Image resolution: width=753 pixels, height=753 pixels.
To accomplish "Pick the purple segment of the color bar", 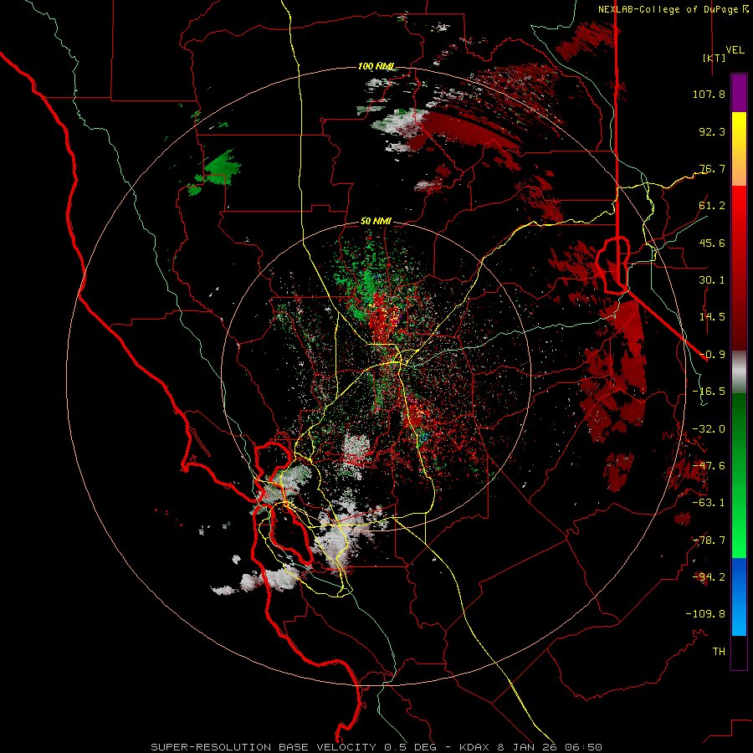I will pos(739,94).
